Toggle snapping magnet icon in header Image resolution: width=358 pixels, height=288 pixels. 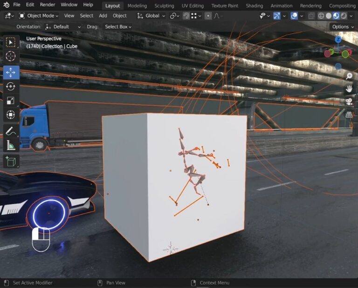pyautogui.click(x=186, y=16)
